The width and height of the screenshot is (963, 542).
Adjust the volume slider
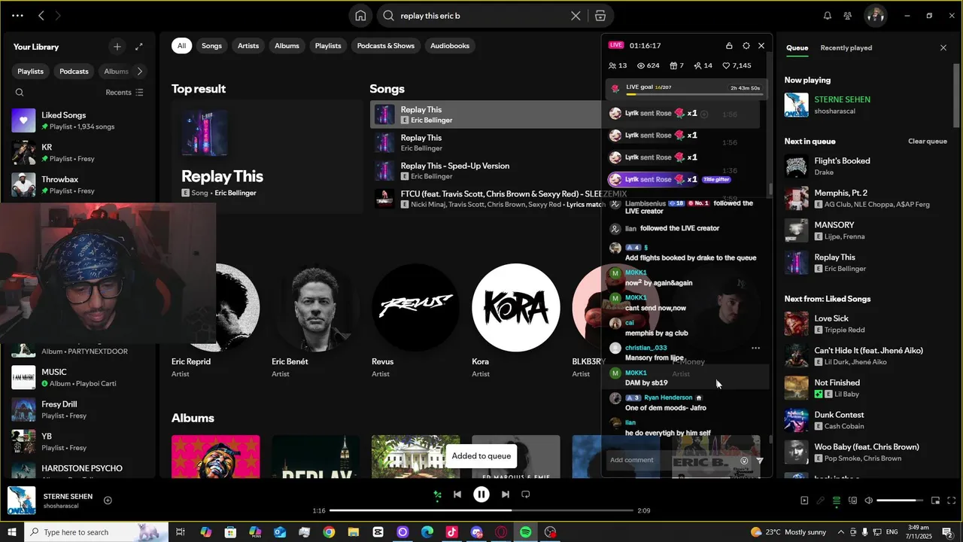click(900, 501)
